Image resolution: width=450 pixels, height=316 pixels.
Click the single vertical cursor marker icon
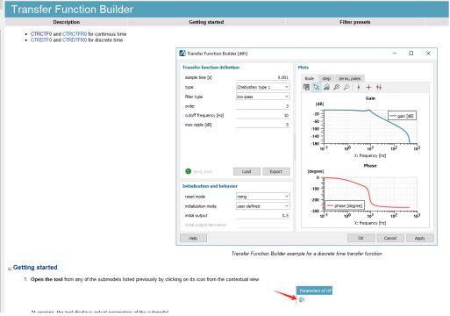pyautogui.click(x=359, y=87)
